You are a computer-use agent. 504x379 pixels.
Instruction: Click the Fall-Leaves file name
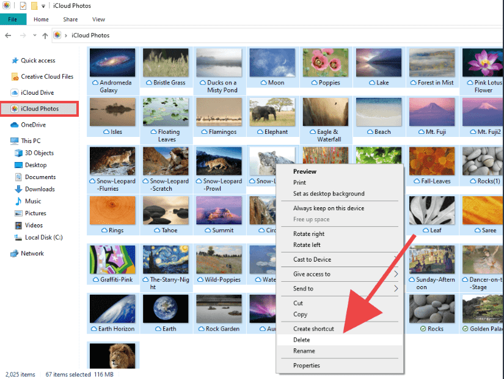(436, 181)
